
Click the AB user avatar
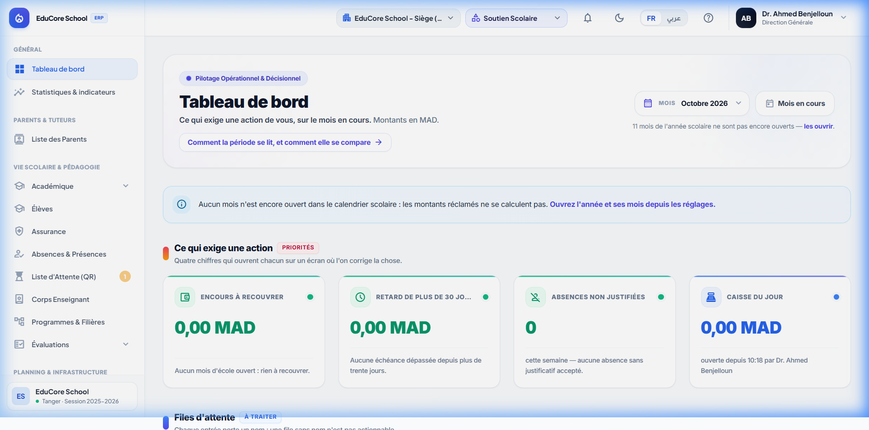[x=746, y=18]
